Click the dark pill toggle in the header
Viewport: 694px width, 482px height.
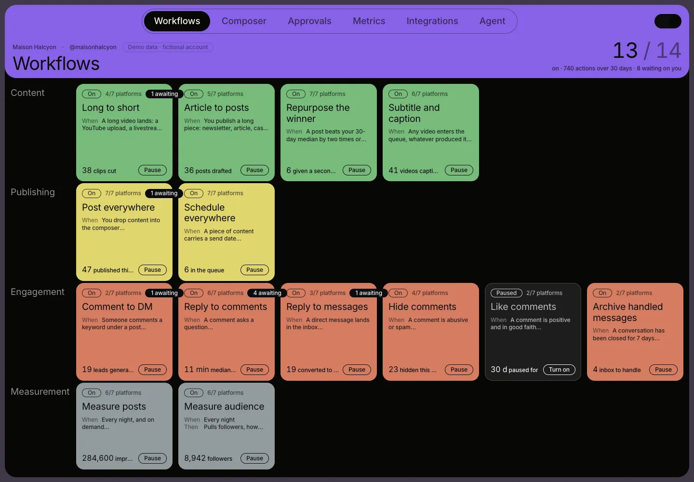pyautogui.click(x=667, y=21)
